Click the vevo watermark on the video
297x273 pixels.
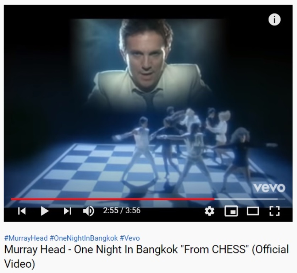tap(269, 188)
